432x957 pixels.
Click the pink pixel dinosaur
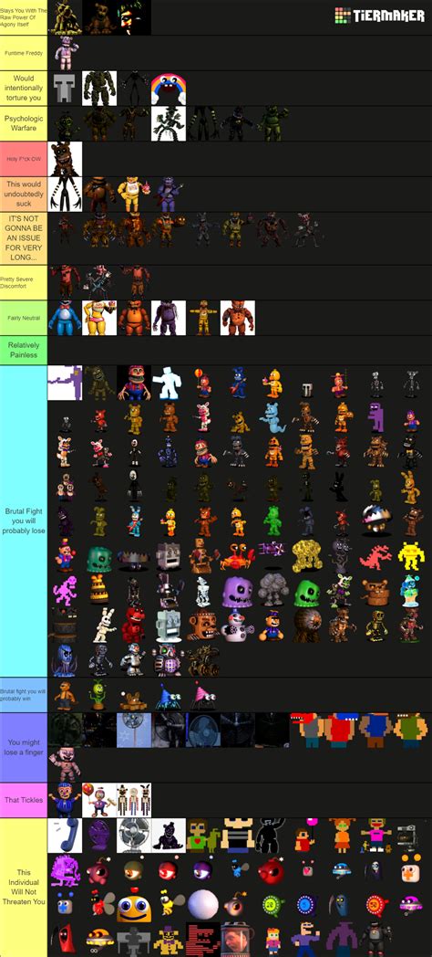[375, 557]
